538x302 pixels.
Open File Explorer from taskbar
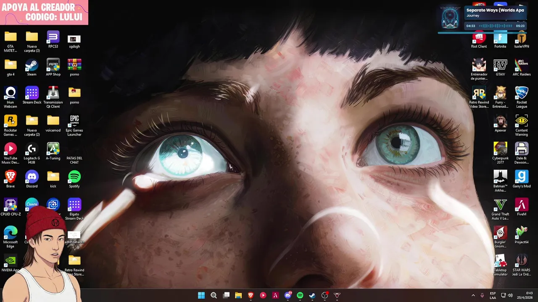pyautogui.click(x=238, y=295)
